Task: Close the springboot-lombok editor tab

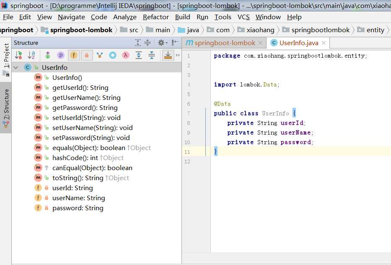Action: tap(260, 43)
